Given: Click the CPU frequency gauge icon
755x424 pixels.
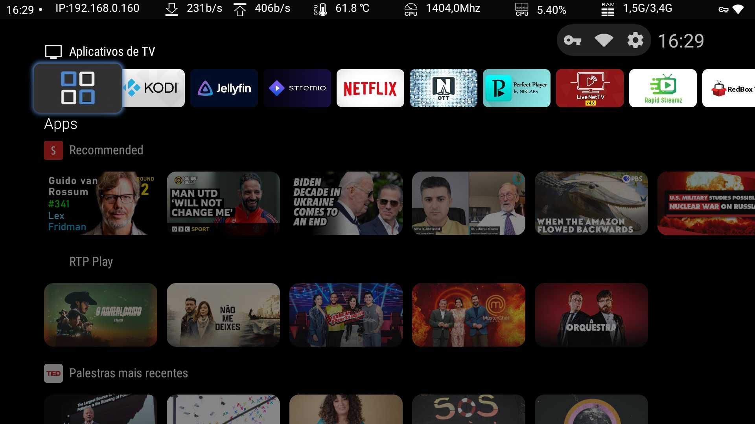Looking at the screenshot, I should click(x=411, y=9).
